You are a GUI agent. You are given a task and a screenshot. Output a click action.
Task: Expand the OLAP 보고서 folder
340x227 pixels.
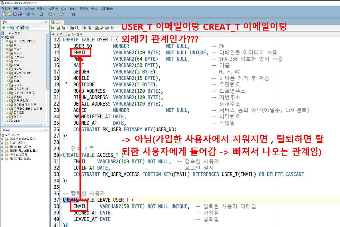(x=3, y=143)
